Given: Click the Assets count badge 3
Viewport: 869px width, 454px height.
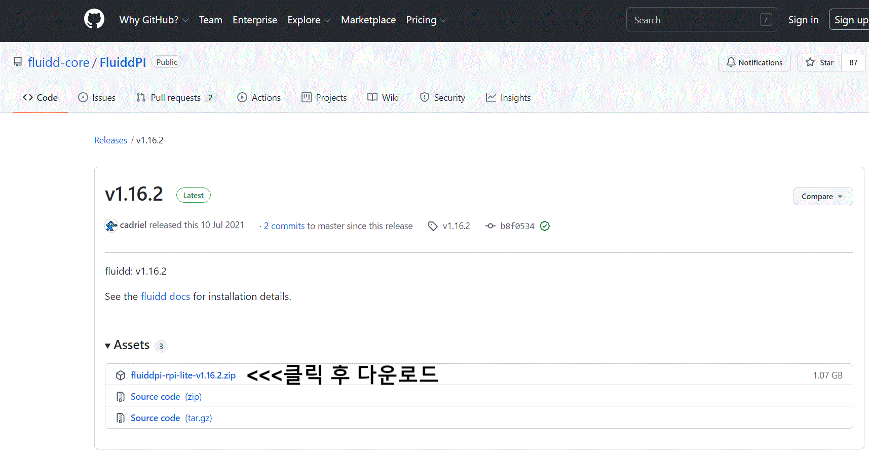Looking at the screenshot, I should 161,346.
